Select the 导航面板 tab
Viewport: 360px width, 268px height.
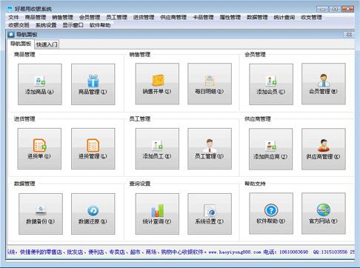21,44
